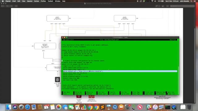Click the volume icon in menu bar
This screenshot has width=198, height=111.
click(x=155, y=1)
